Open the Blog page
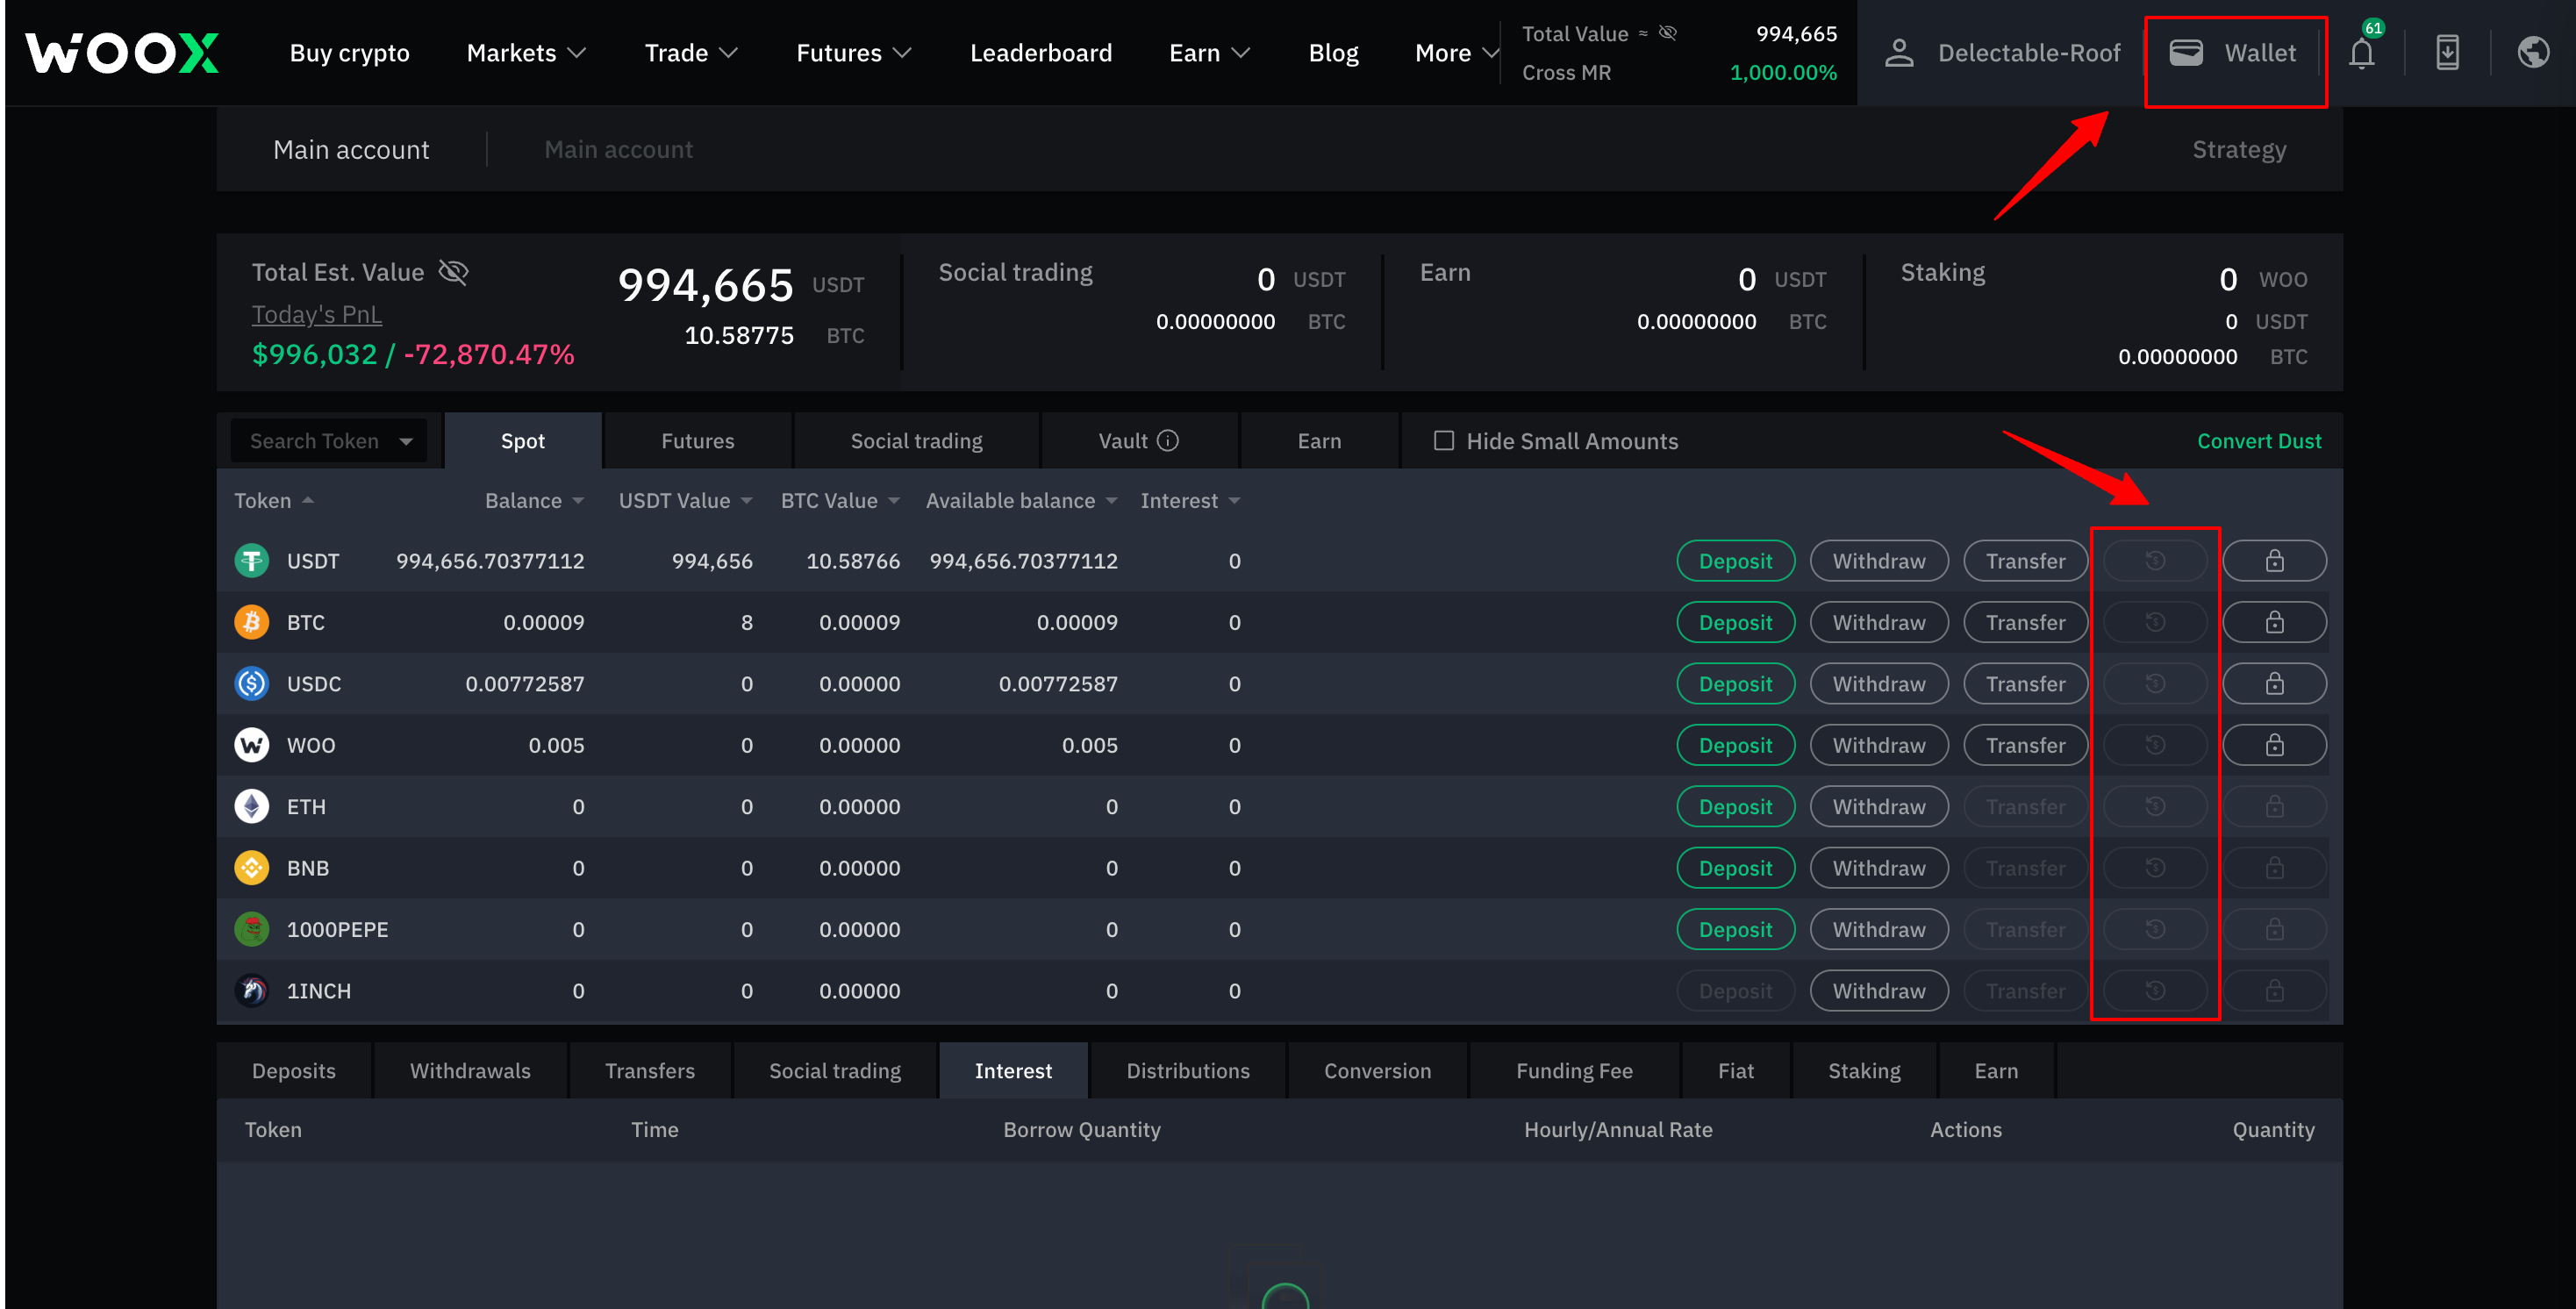The width and height of the screenshot is (2576, 1309). (x=1333, y=53)
